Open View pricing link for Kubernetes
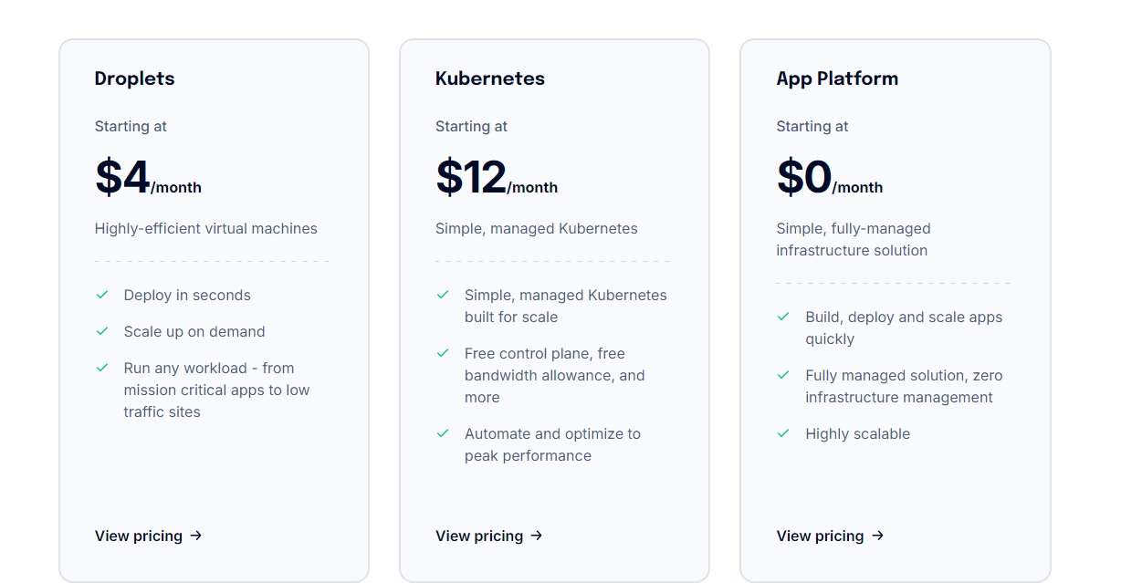This screenshot has width=1121, height=583. pos(489,536)
